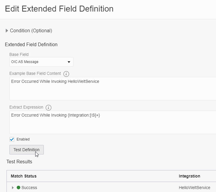
Task: Click the Test Definition button
Action: pos(27,150)
